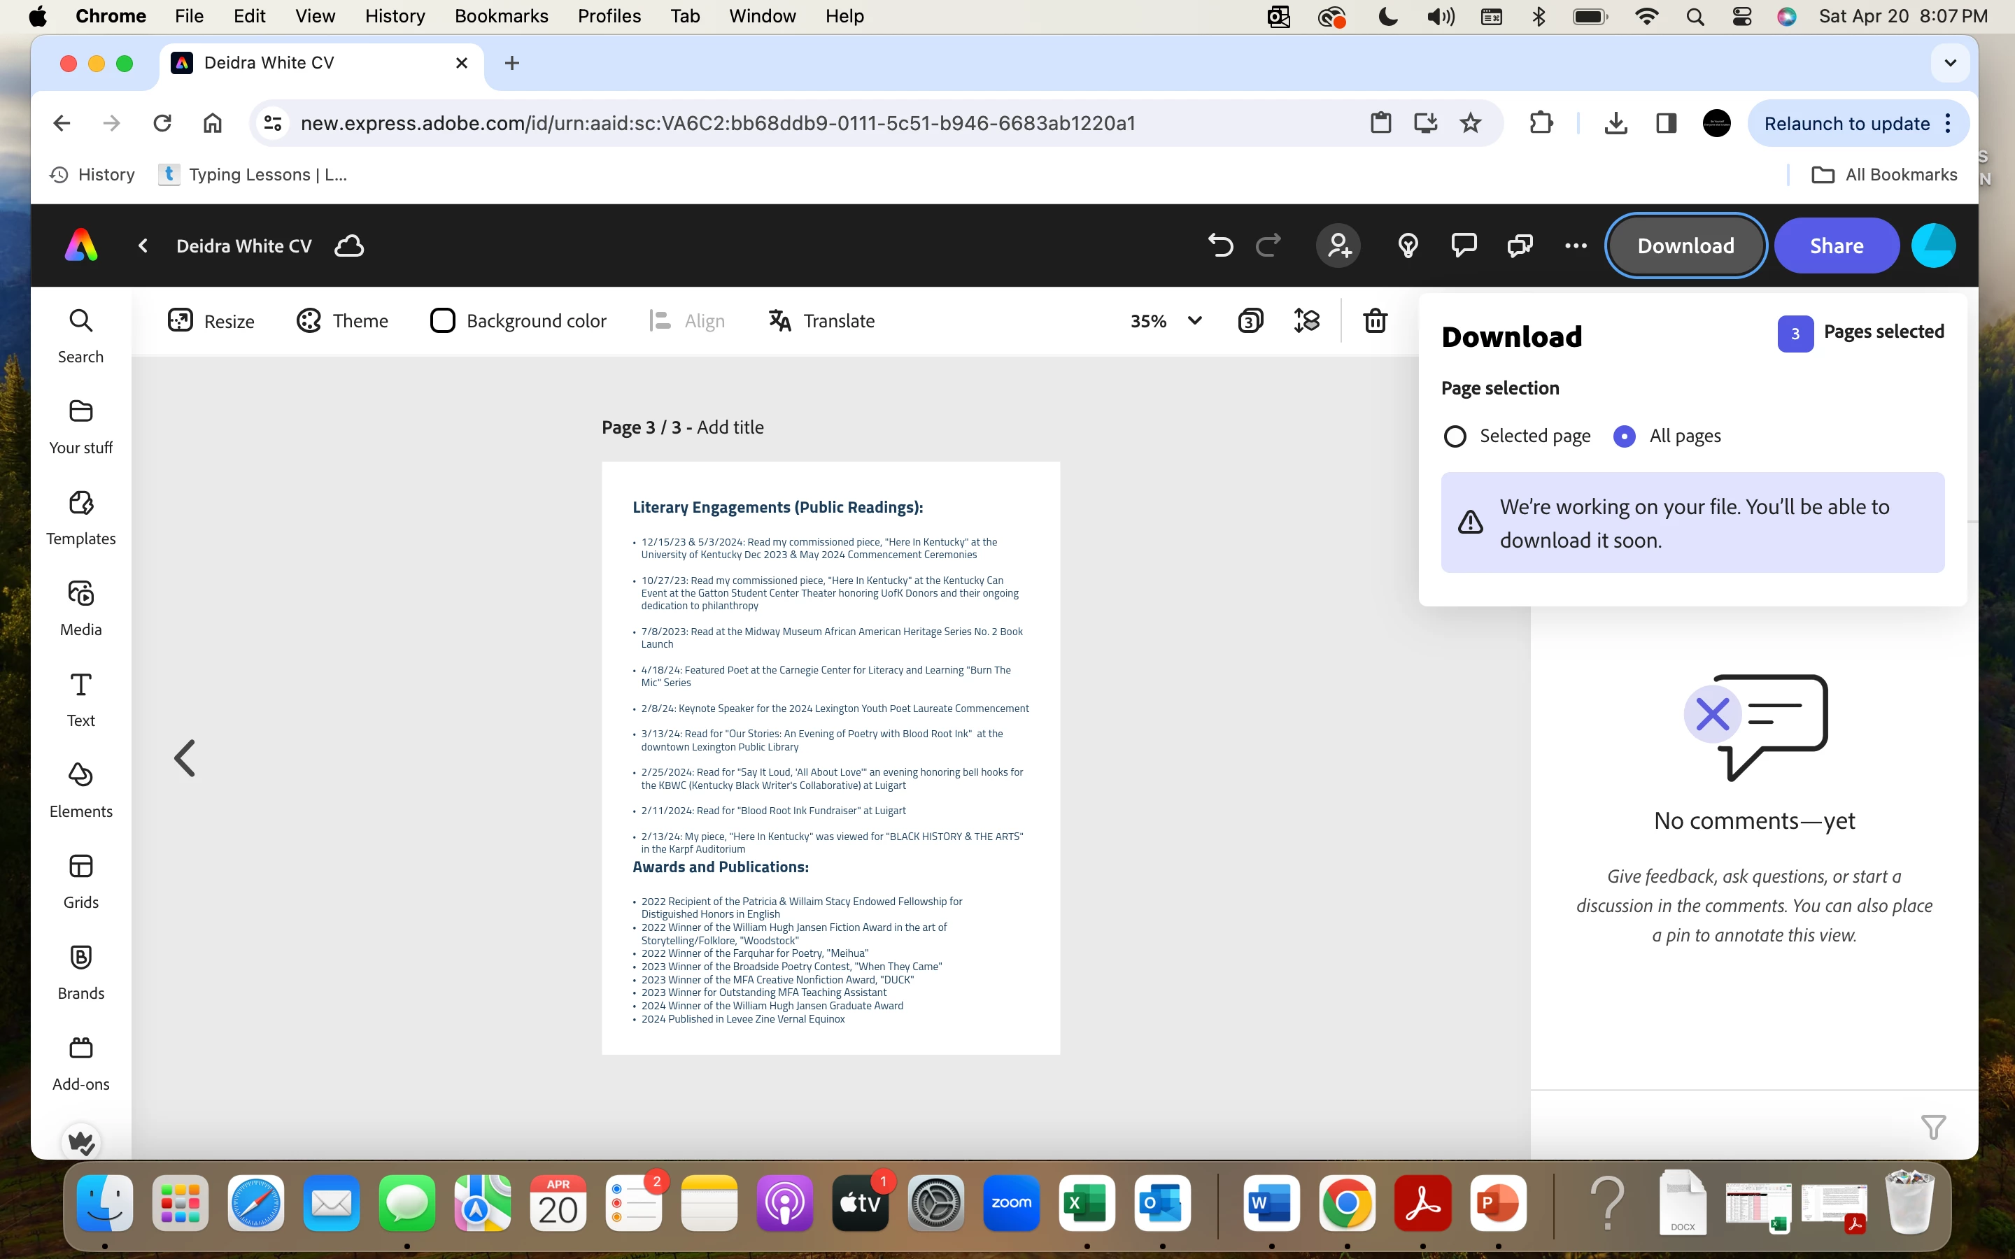Open the three-dots more options menu
2015x1259 pixels.
click(x=1576, y=246)
